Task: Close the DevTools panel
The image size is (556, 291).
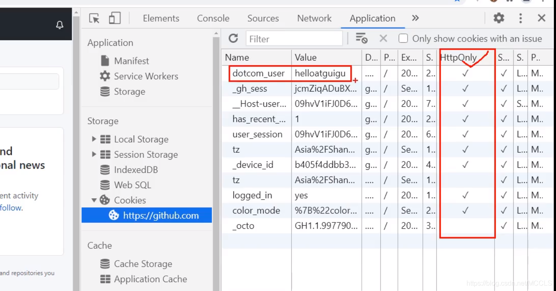Action: (x=542, y=18)
